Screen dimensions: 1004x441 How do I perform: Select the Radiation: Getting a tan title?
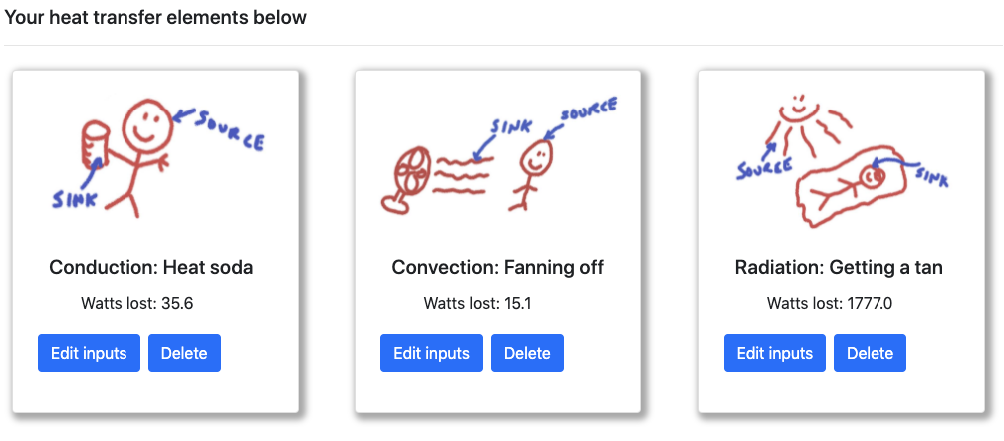tap(839, 267)
